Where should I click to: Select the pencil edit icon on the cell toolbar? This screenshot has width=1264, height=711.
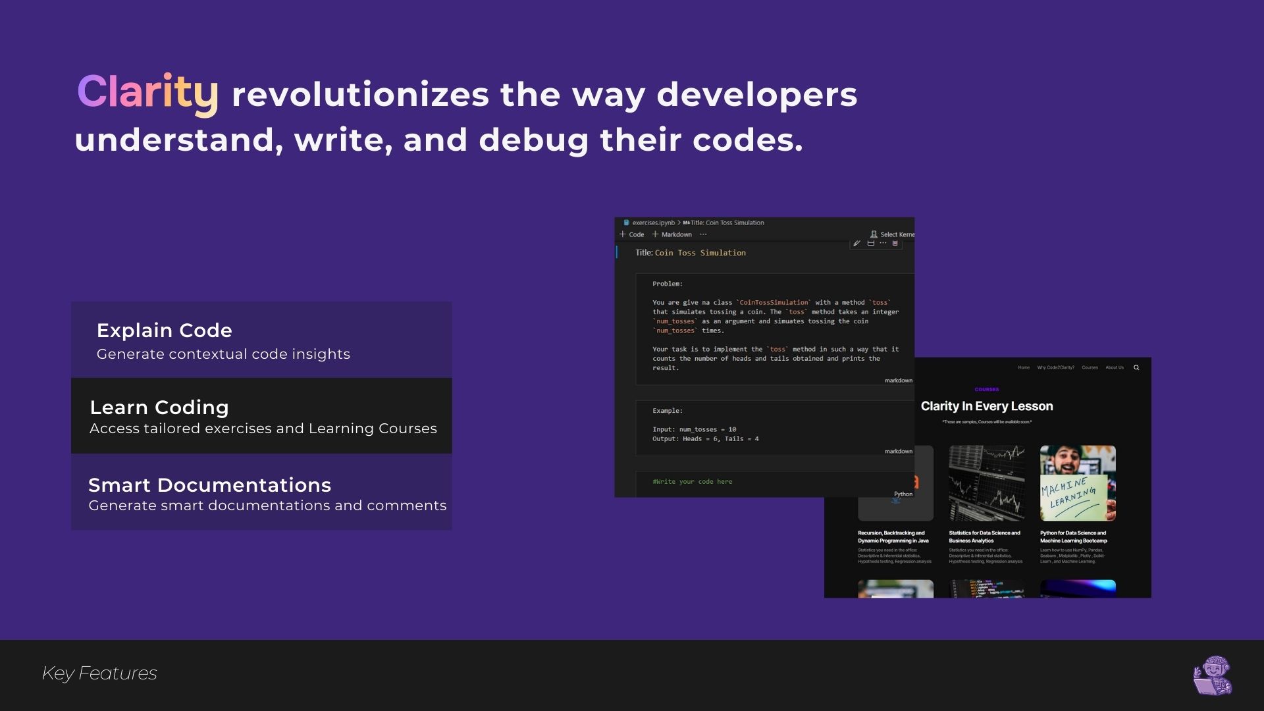(856, 243)
